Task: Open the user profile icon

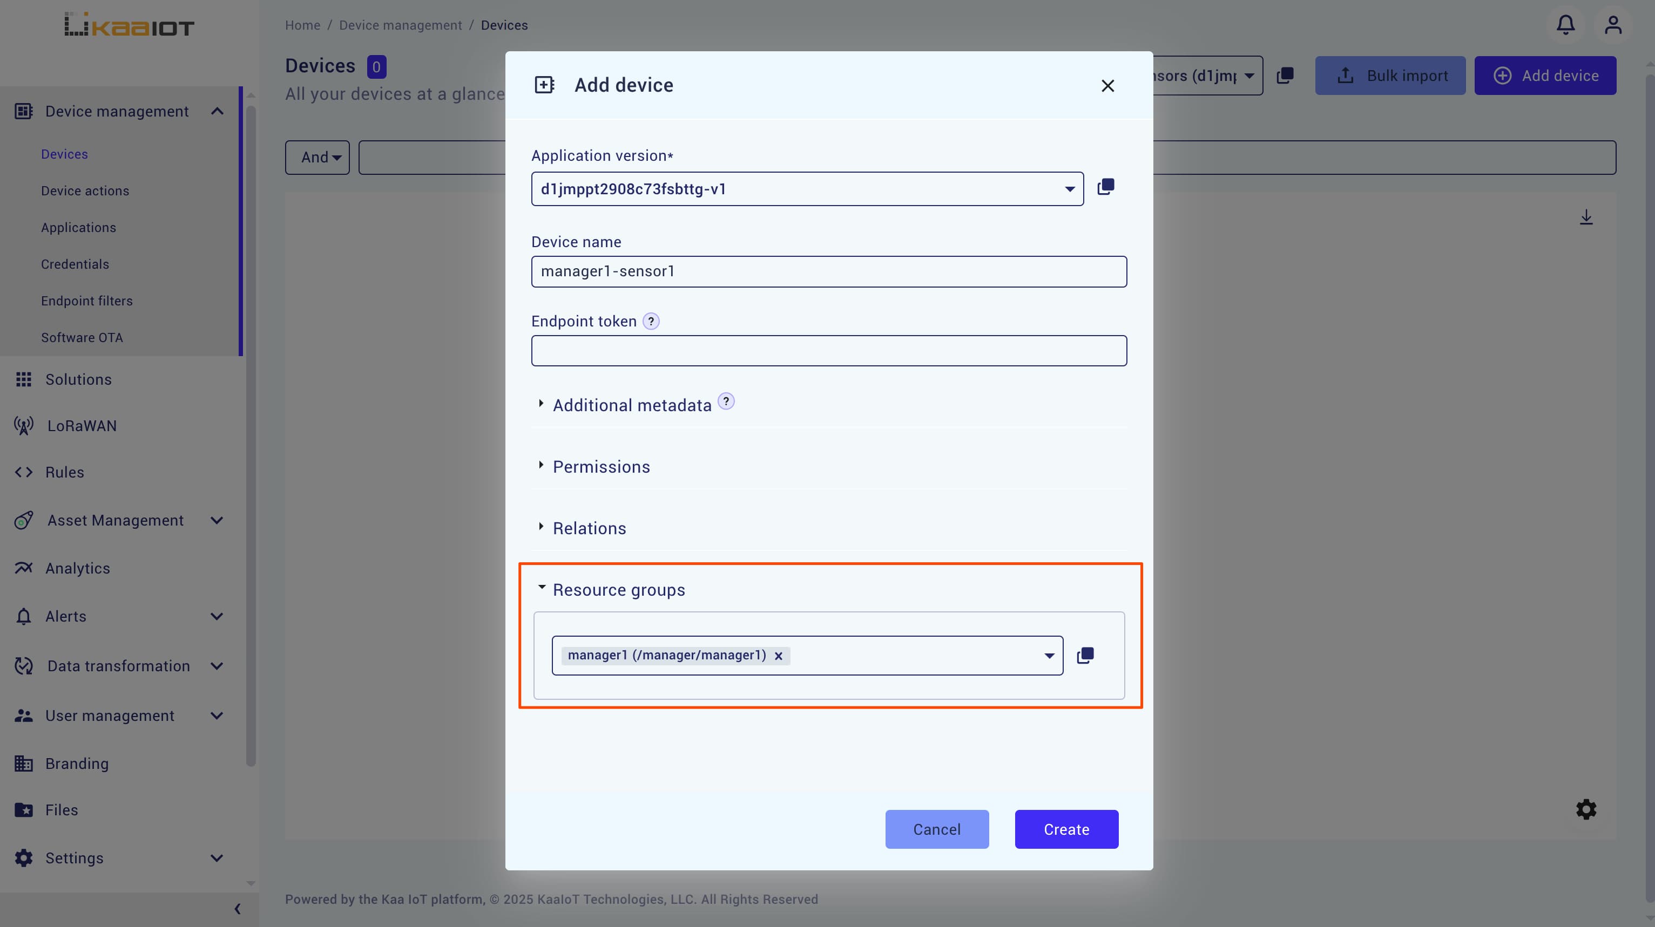Action: (x=1613, y=25)
